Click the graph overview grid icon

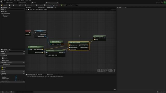pos(34,10)
